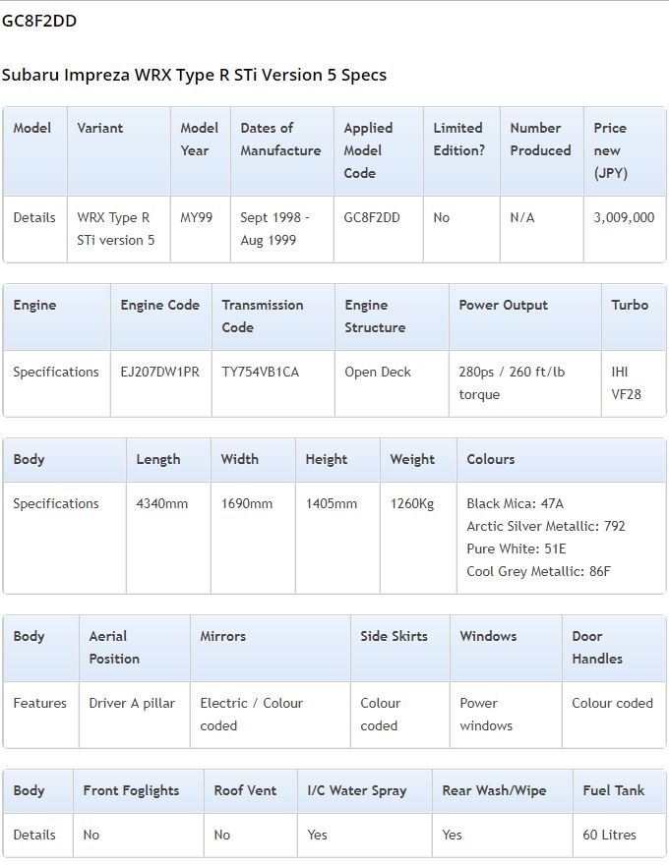Click the IHI VF28 turbo cell

pos(633,383)
